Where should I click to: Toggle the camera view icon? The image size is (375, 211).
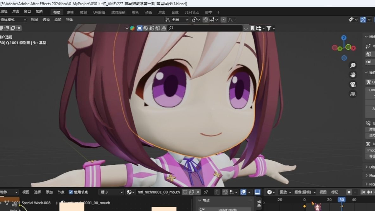pos(353,85)
